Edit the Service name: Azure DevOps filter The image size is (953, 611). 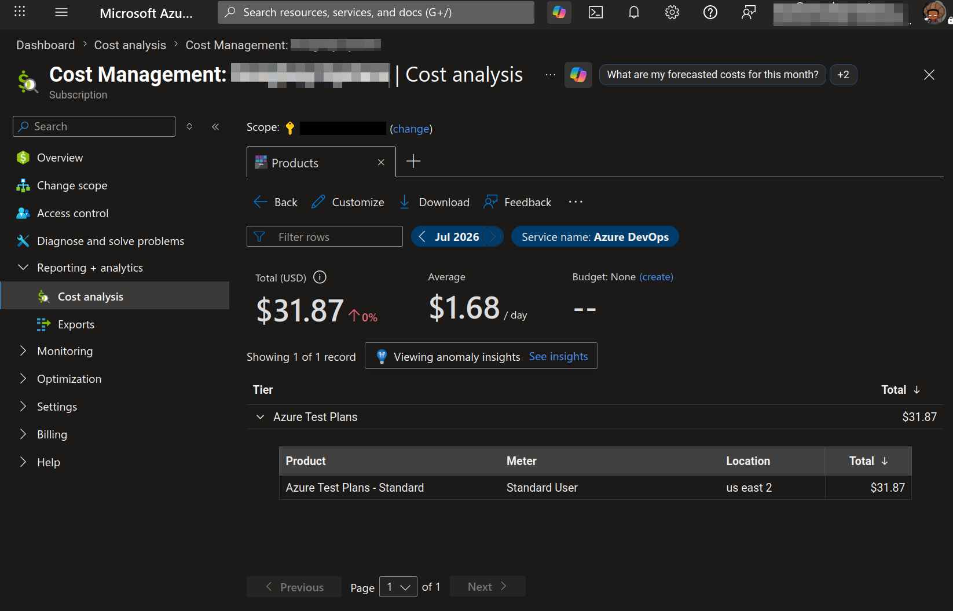595,236
